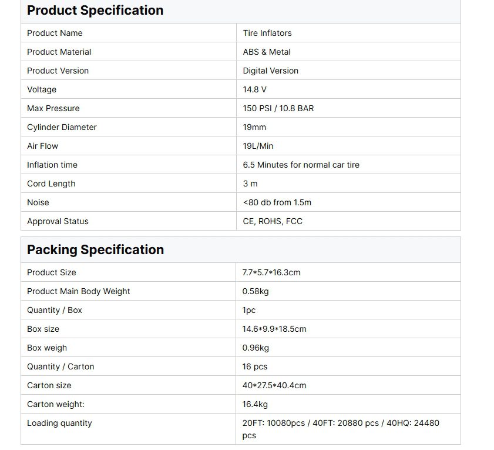Viewport: 494px width, 450px height.
Task: Select the CE, ROHS, FCC approval value
Action: pyautogui.click(x=273, y=221)
